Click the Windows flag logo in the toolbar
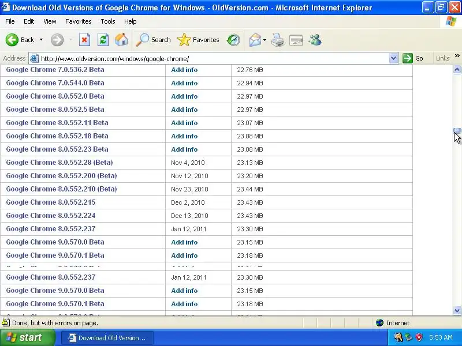Screen dimensions: 462x346 [x=451, y=21]
